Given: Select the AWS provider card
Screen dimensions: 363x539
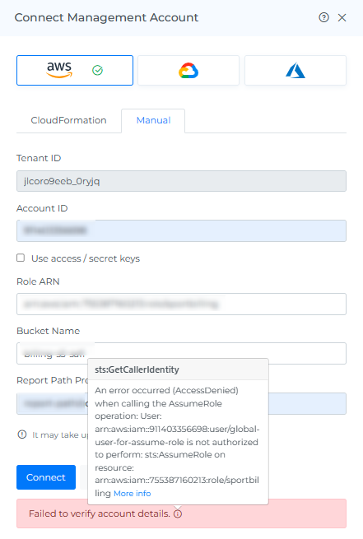Looking at the screenshot, I should 75,70.
